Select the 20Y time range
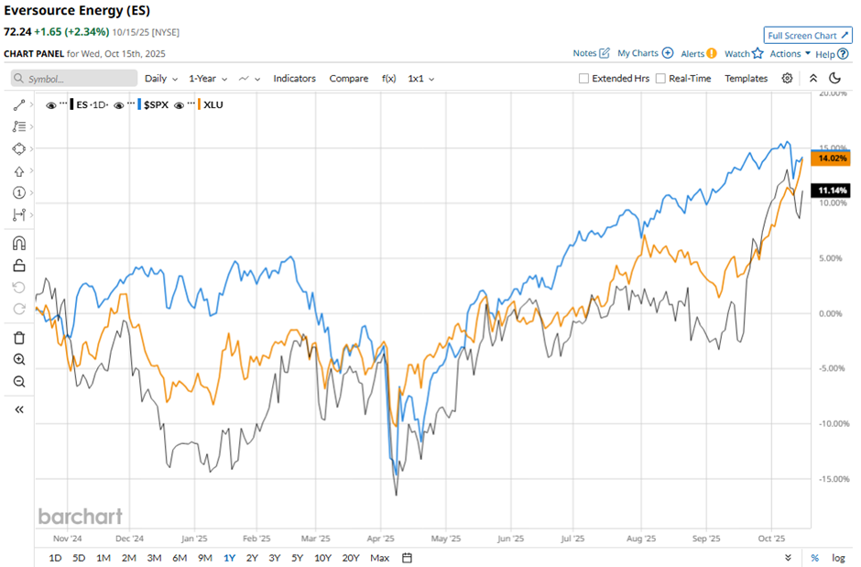This screenshot has width=861, height=567. pos(350,558)
